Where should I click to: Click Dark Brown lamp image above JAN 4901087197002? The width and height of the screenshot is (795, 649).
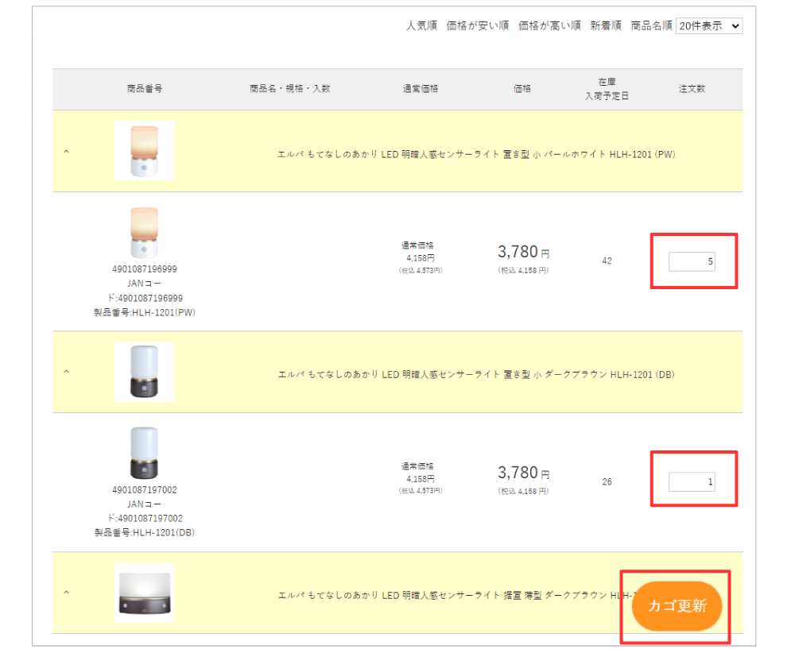tap(144, 453)
